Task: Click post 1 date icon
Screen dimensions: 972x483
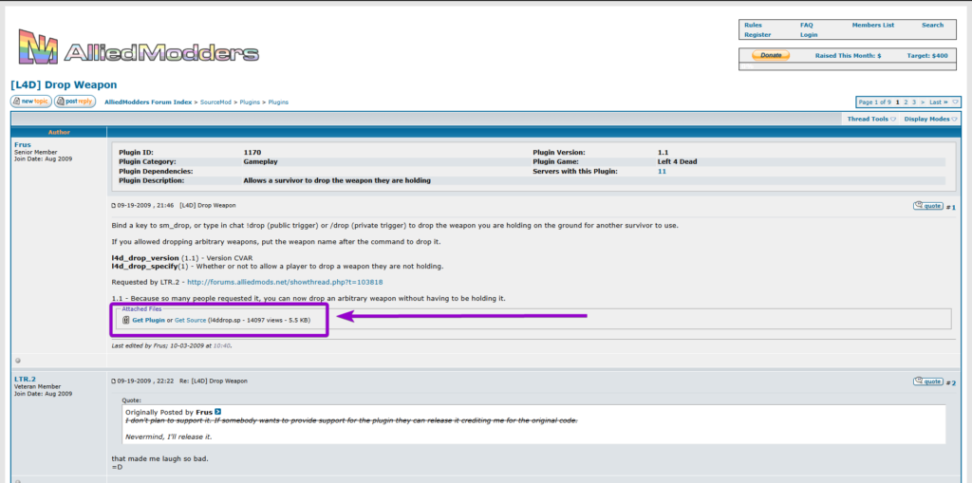Action: point(114,205)
